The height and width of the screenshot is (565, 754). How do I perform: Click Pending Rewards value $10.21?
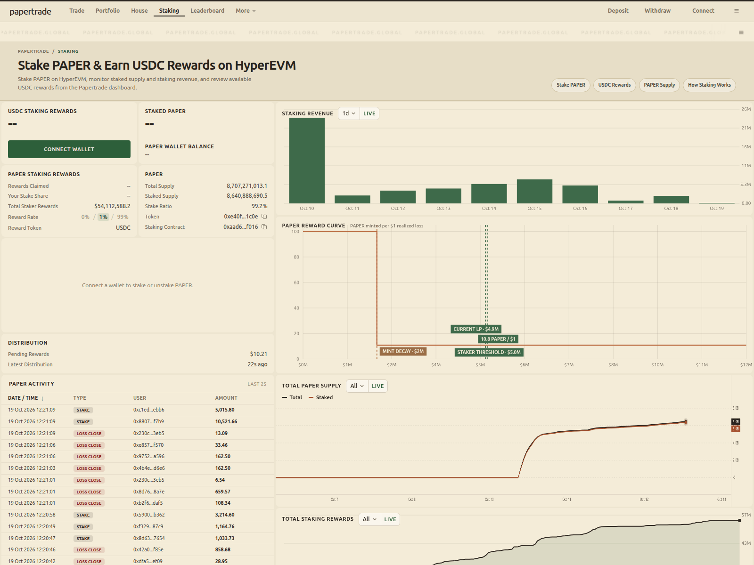(259, 354)
